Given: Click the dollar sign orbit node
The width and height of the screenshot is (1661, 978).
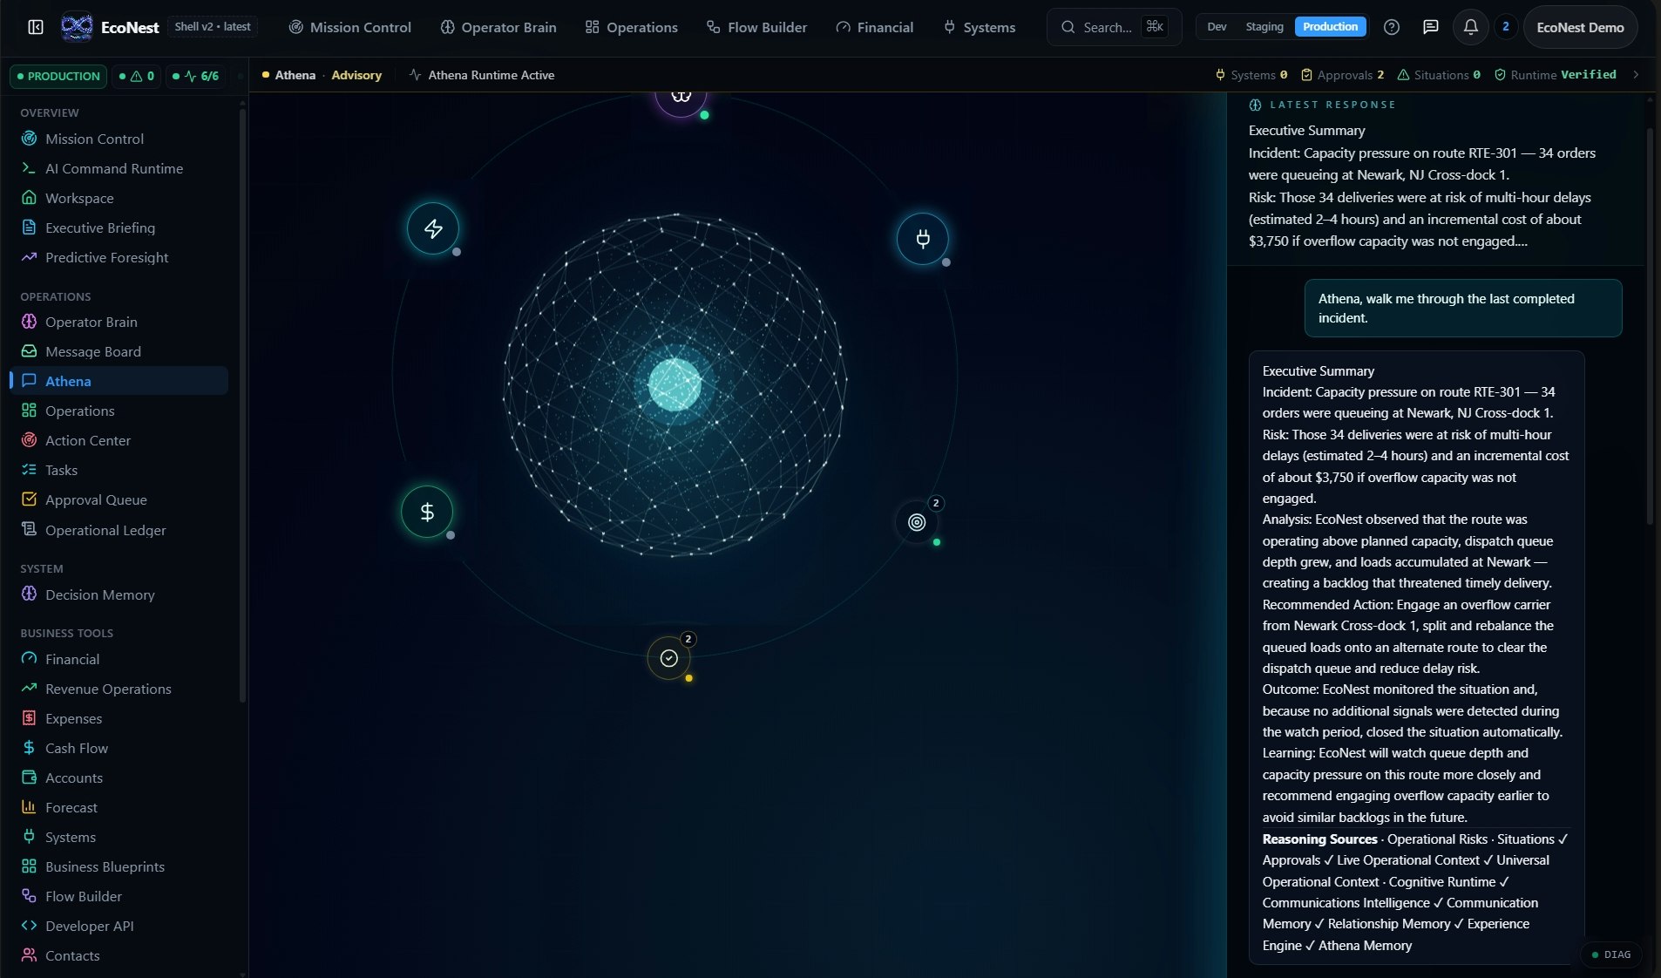Looking at the screenshot, I should pyautogui.click(x=427, y=512).
